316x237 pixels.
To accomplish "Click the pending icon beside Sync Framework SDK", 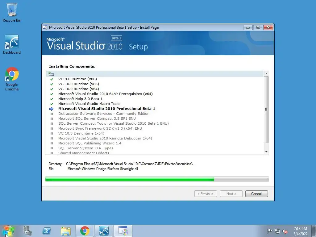I will click(52, 129).
